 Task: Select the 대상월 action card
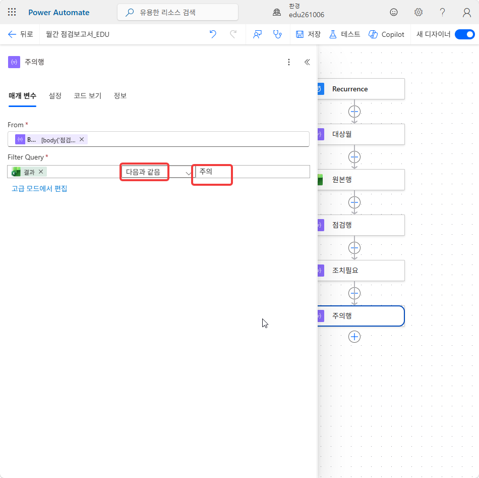361,134
